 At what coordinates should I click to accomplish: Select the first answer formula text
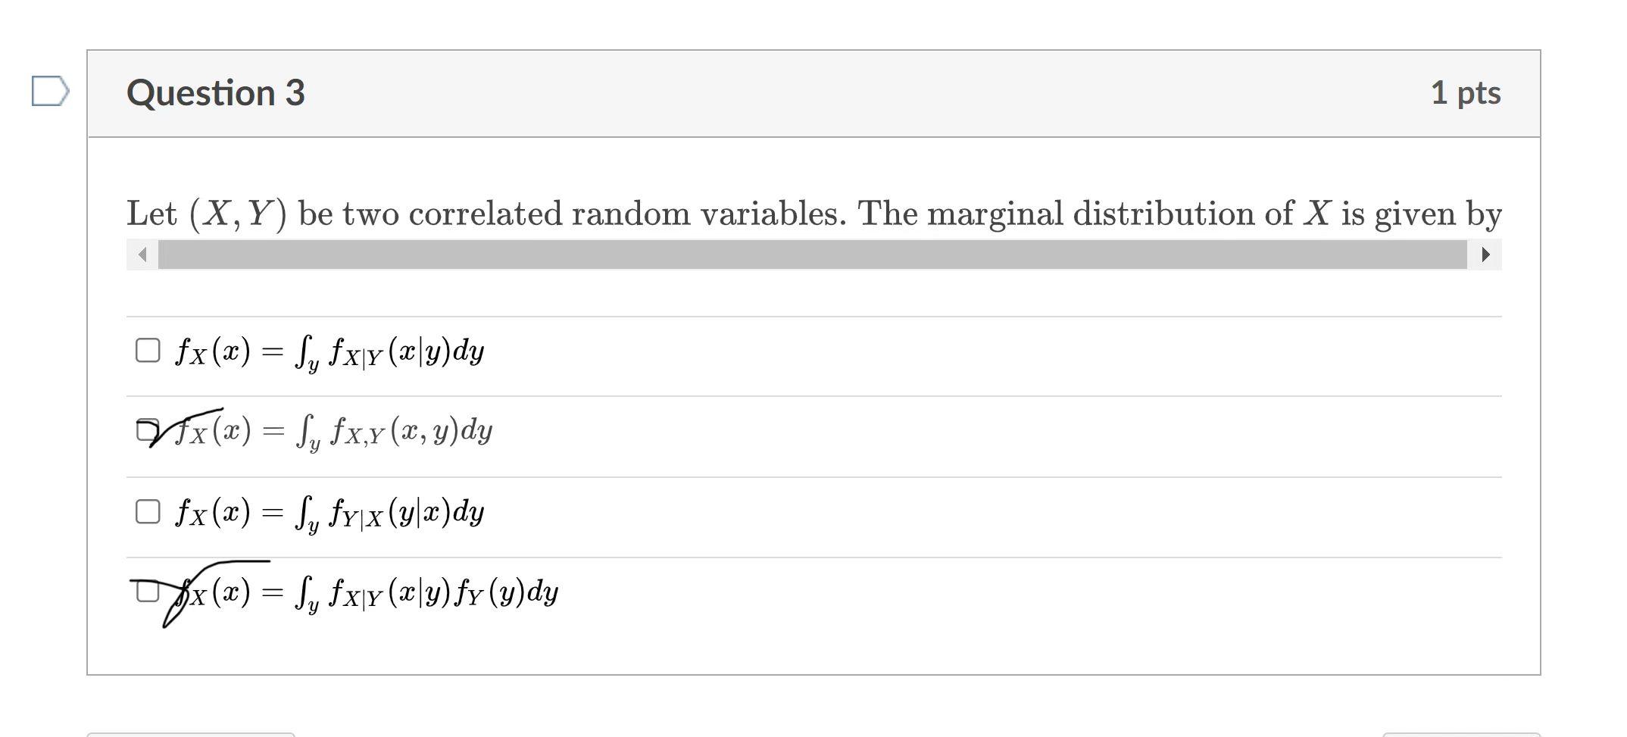329,349
